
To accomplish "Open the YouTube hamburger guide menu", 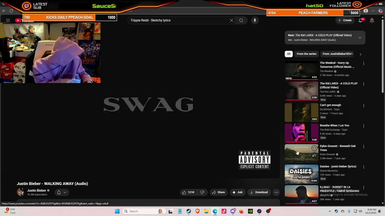I will tap(8, 20).
